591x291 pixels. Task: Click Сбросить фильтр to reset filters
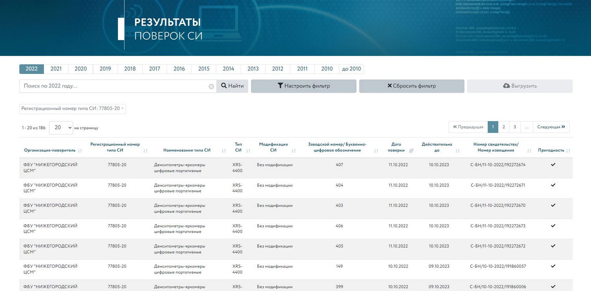pyautogui.click(x=411, y=86)
